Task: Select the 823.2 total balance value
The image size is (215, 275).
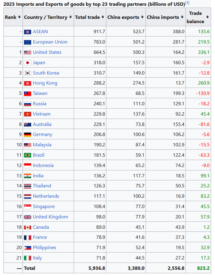Action: coord(203,268)
